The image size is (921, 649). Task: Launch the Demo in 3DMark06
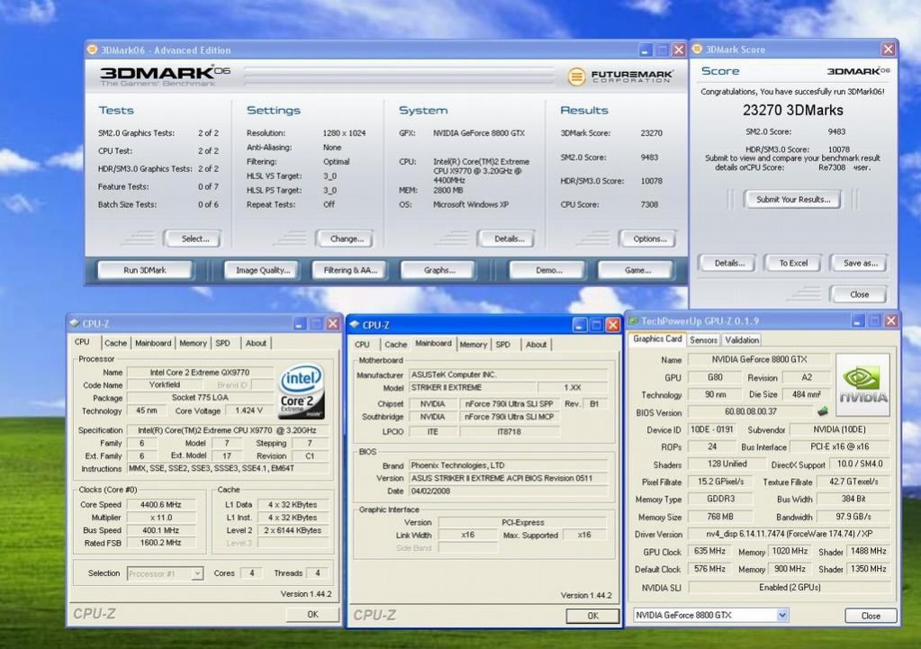click(548, 270)
